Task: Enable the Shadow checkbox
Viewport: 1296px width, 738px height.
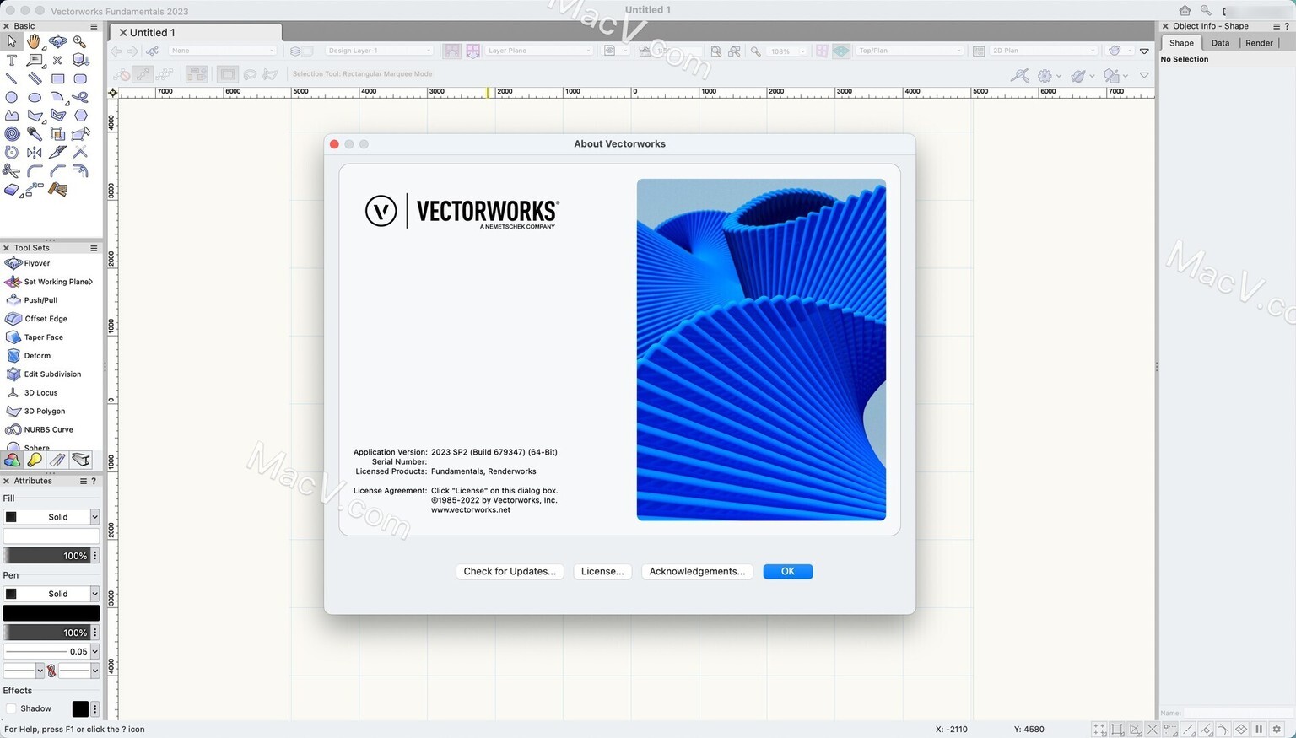Action: click(11, 708)
